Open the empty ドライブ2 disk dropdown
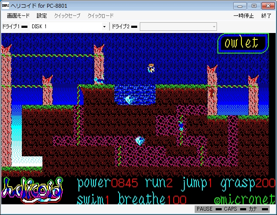 click(x=178, y=27)
